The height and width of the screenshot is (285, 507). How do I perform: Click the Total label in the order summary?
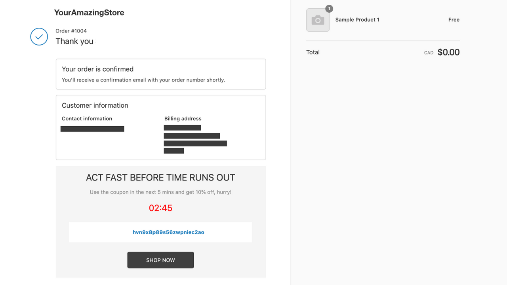coord(313,52)
